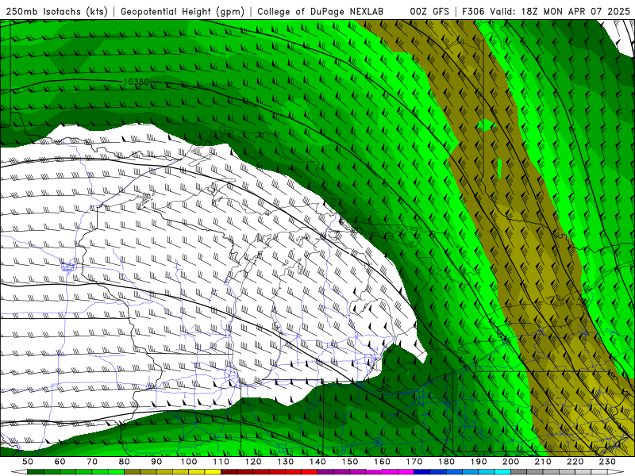Select the darkest green first colorbar segment
This screenshot has width=635, height=476.
pos(36,472)
